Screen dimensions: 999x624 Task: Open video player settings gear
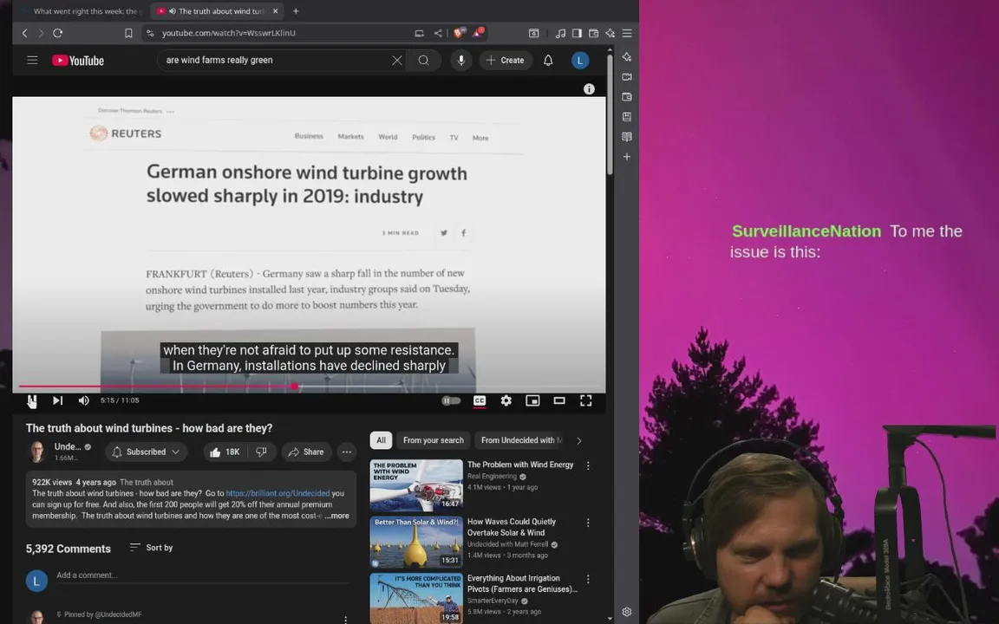[506, 400]
